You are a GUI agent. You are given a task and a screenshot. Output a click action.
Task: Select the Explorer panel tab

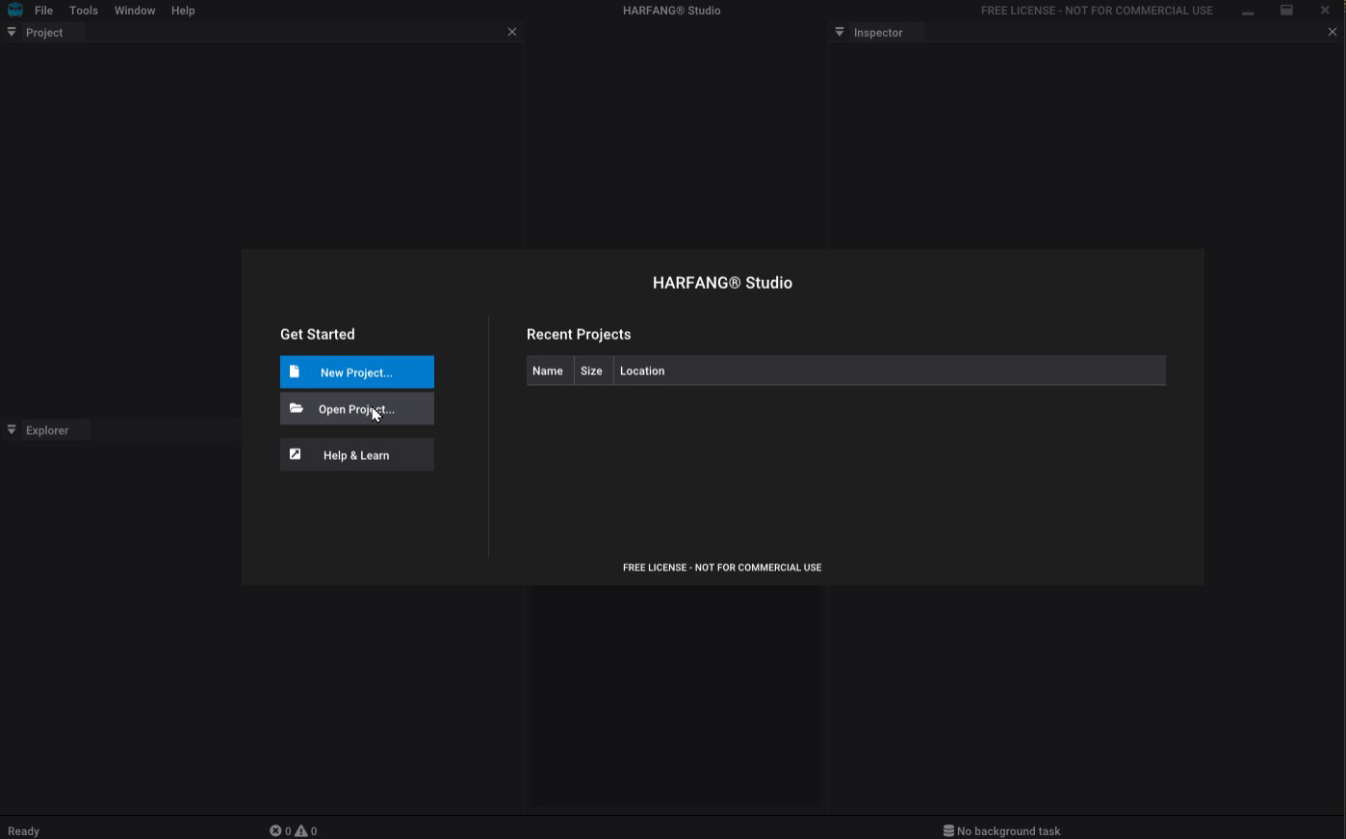47,430
